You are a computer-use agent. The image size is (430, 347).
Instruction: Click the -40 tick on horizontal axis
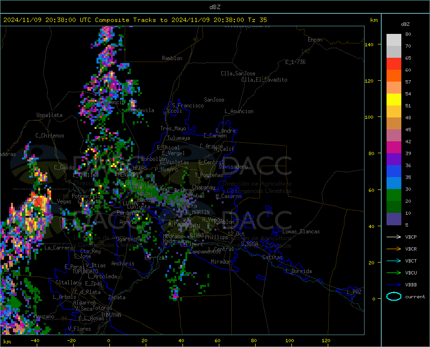[x=35, y=340]
